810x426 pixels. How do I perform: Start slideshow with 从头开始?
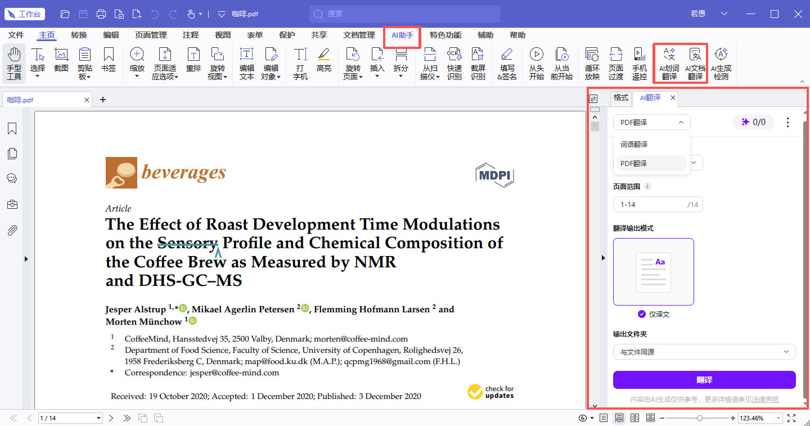pos(537,64)
